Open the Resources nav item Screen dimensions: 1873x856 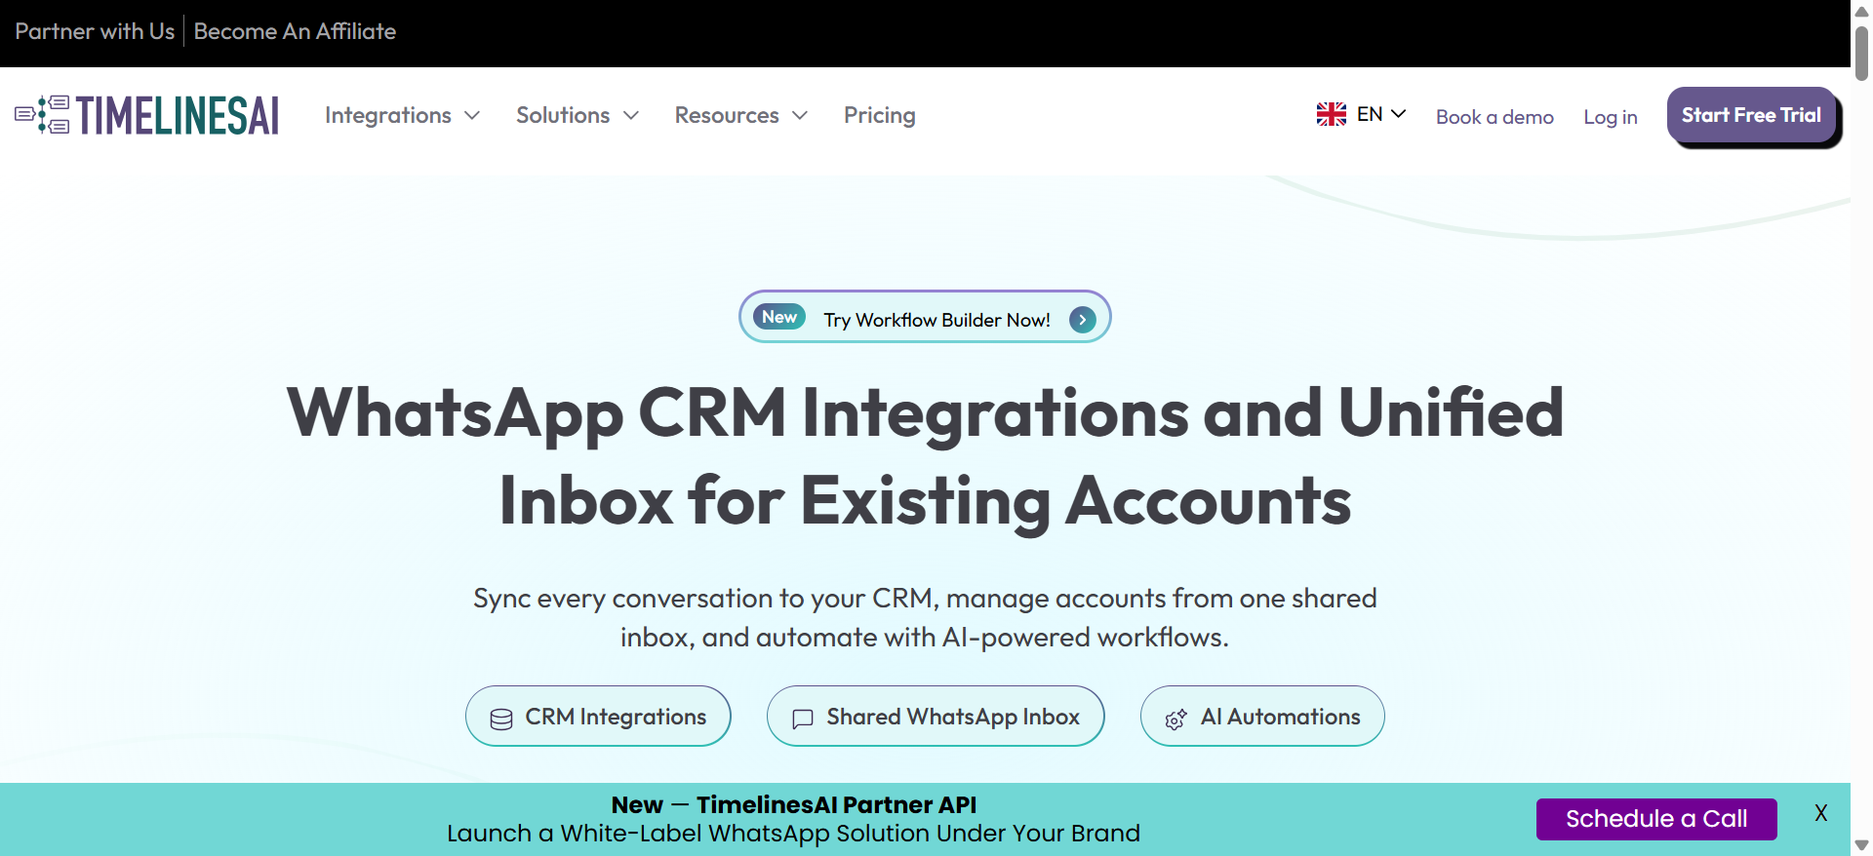click(727, 115)
